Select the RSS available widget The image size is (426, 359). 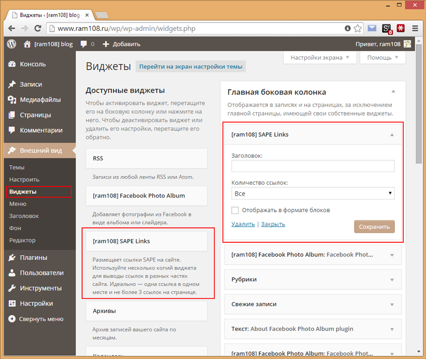tap(146, 158)
